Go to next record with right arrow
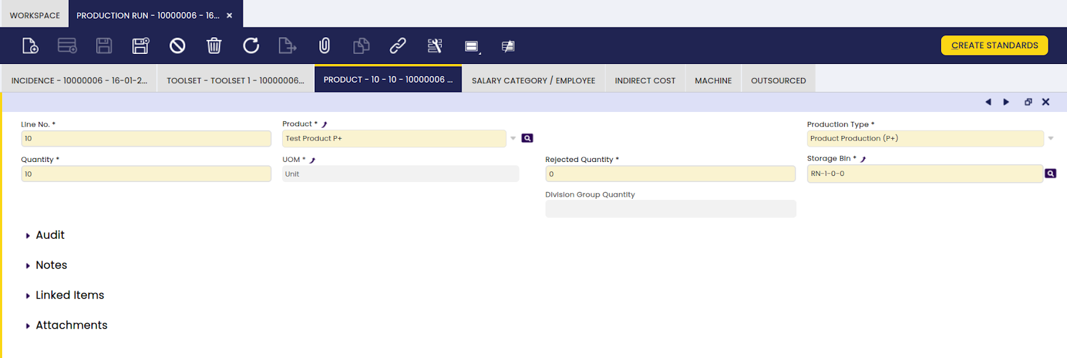The width and height of the screenshot is (1067, 358). click(1006, 102)
